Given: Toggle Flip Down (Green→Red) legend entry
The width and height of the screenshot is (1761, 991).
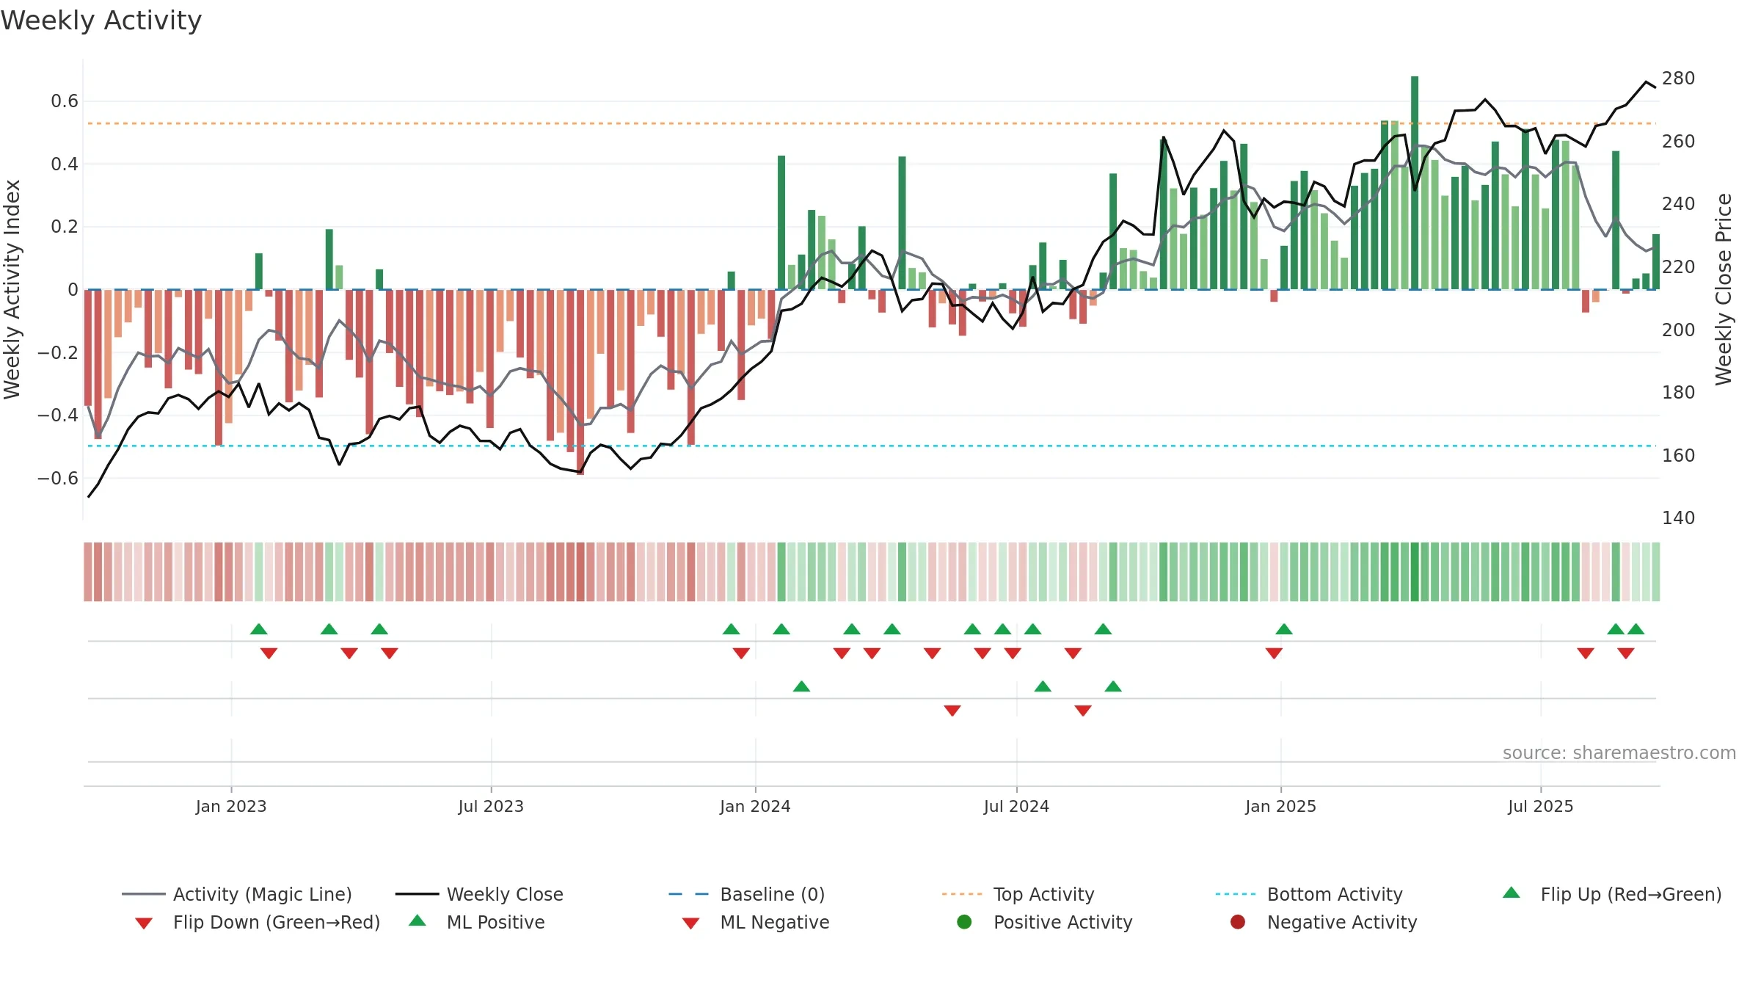Looking at the screenshot, I should 258,922.
